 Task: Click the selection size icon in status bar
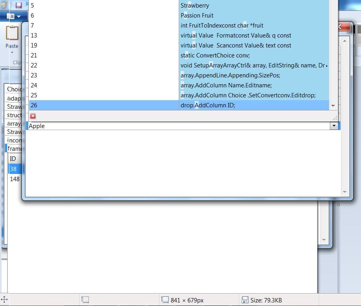[x=85, y=300]
